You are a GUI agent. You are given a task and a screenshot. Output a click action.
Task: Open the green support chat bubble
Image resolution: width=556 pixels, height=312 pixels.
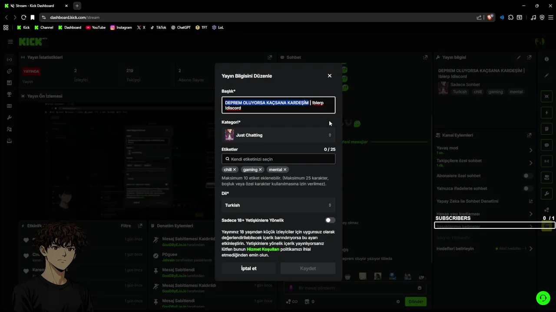click(x=543, y=298)
